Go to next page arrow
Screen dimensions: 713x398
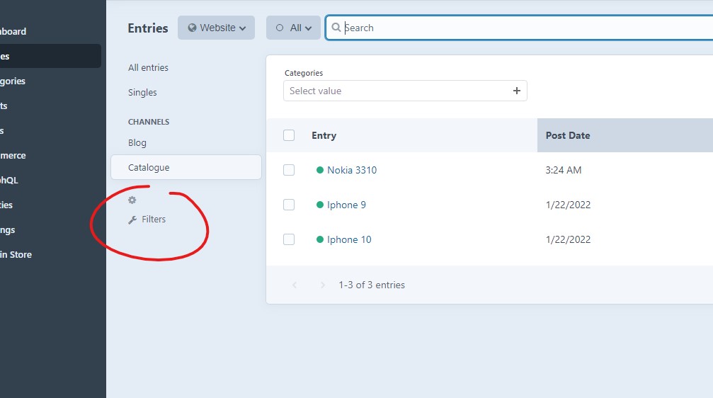pyautogui.click(x=322, y=285)
